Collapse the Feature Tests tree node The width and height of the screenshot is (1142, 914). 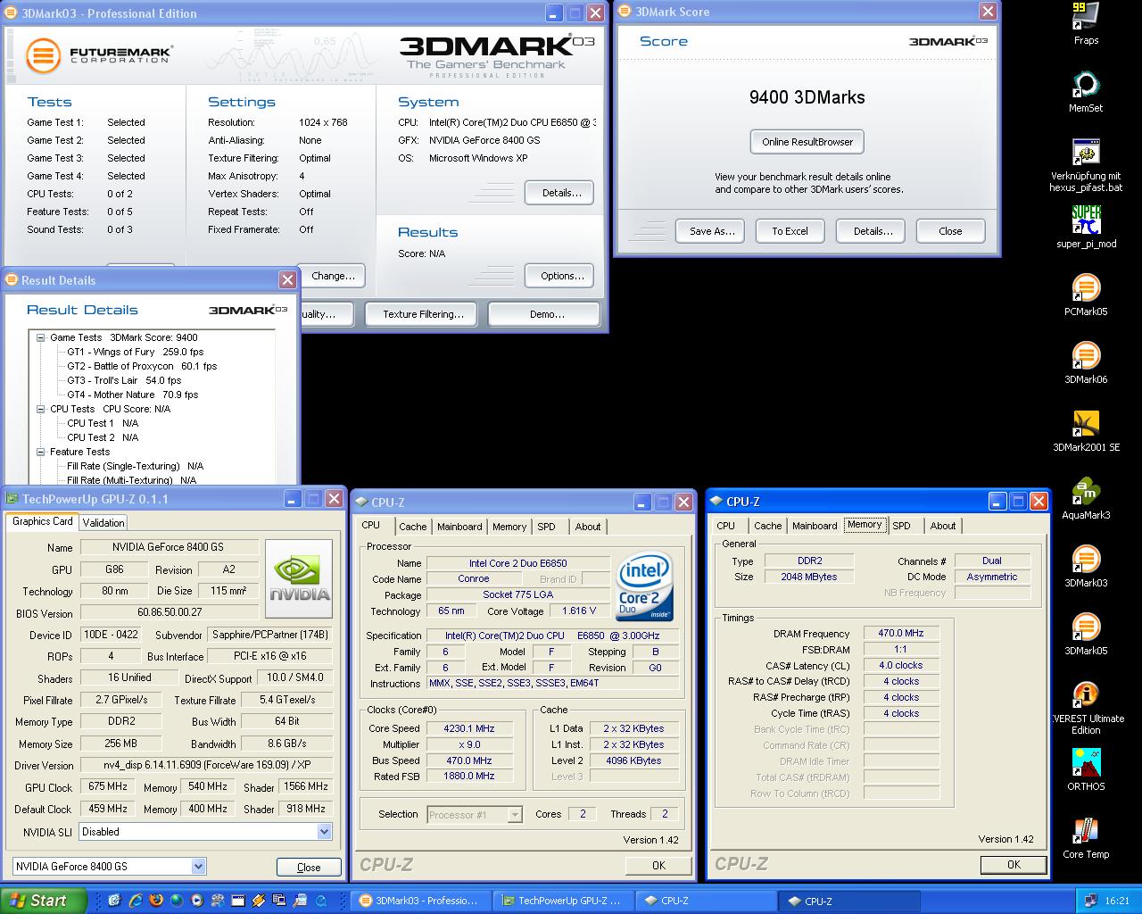(x=41, y=452)
